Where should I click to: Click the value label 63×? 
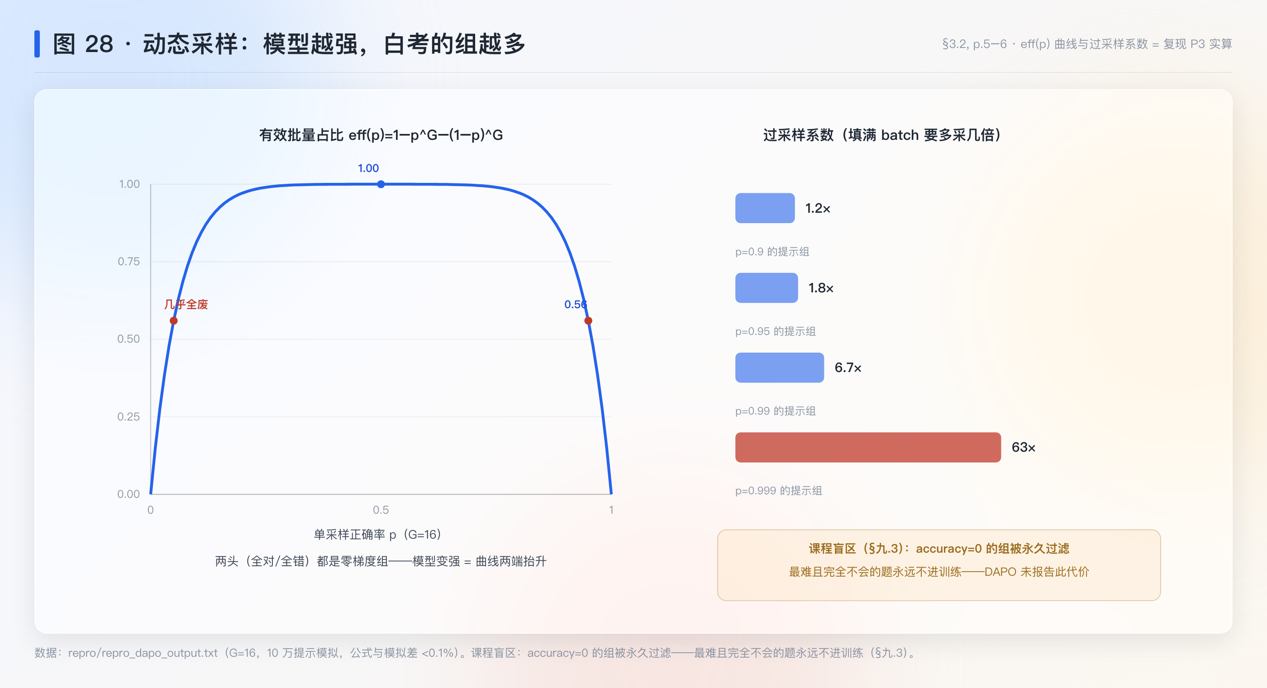click(1024, 447)
